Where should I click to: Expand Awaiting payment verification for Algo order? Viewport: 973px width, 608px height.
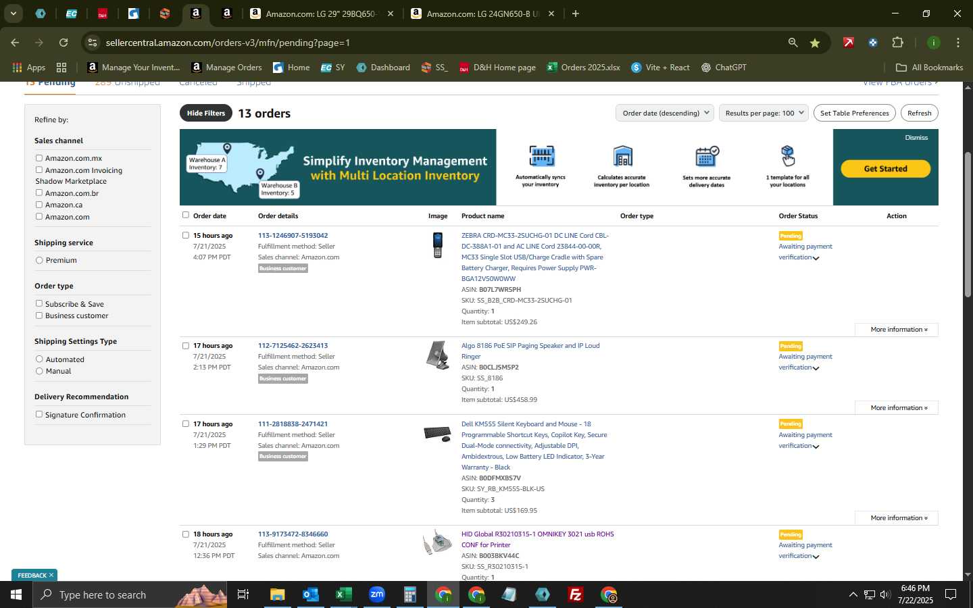[x=816, y=368]
